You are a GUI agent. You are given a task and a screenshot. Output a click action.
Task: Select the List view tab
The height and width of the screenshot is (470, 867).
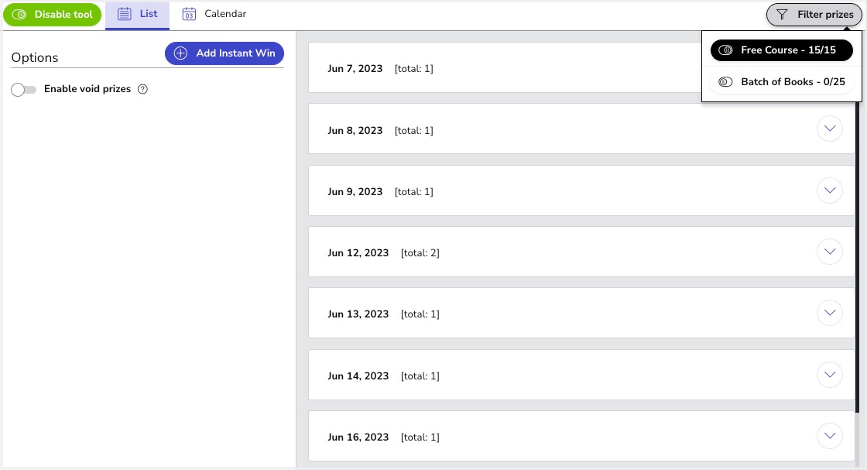(138, 15)
